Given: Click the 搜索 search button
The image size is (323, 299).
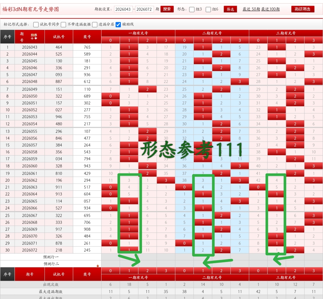Looking at the screenshot, I should (167, 9).
